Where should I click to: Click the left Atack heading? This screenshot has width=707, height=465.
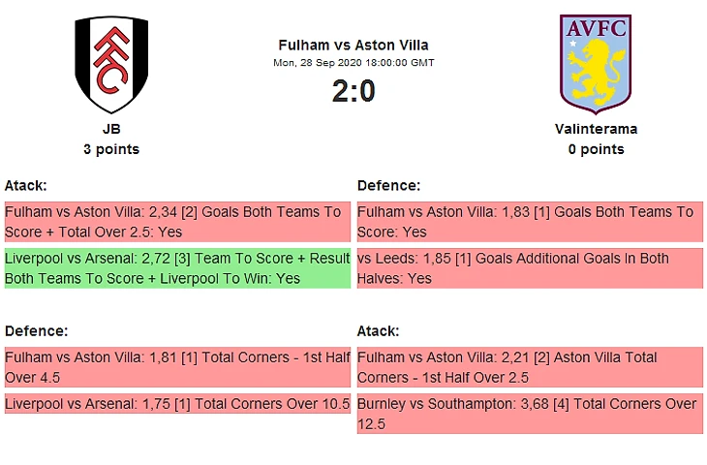coord(26,185)
